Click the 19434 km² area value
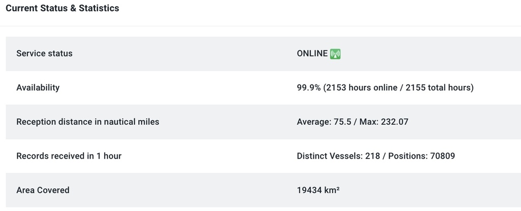Screen dimensions: 521x211 pyautogui.click(x=318, y=190)
